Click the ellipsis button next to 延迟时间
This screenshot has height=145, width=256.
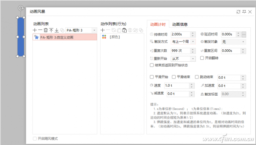(x=244, y=34)
